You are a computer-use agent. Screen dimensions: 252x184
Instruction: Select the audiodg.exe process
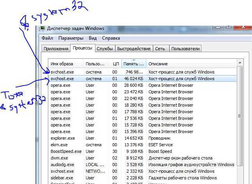pyautogui.click(x=143, y=165)
